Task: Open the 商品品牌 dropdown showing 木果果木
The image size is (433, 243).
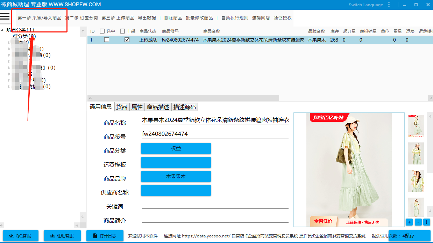Action: (176, 176)
